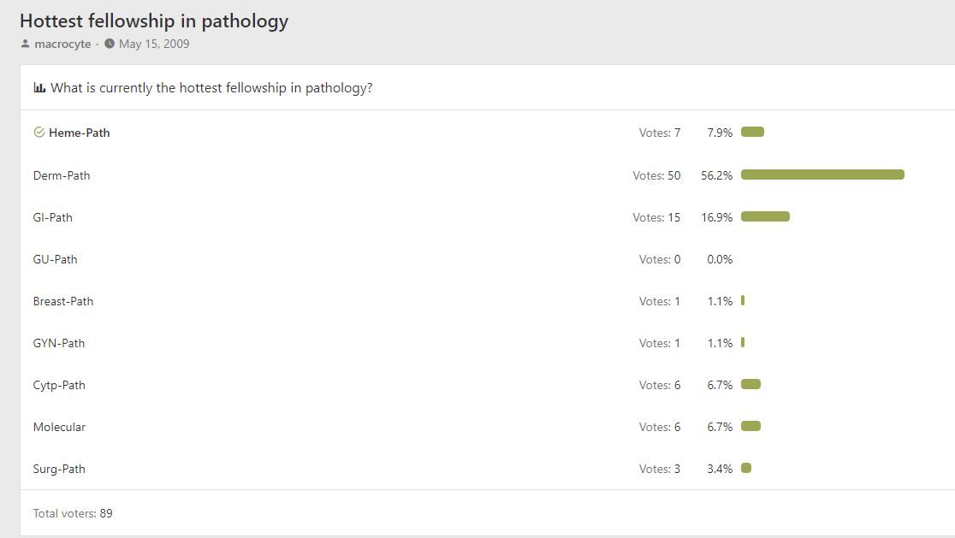This screenshot has height=538, width=955.
Task: Select the Derm-Path poll option
Action: [62, 175]
